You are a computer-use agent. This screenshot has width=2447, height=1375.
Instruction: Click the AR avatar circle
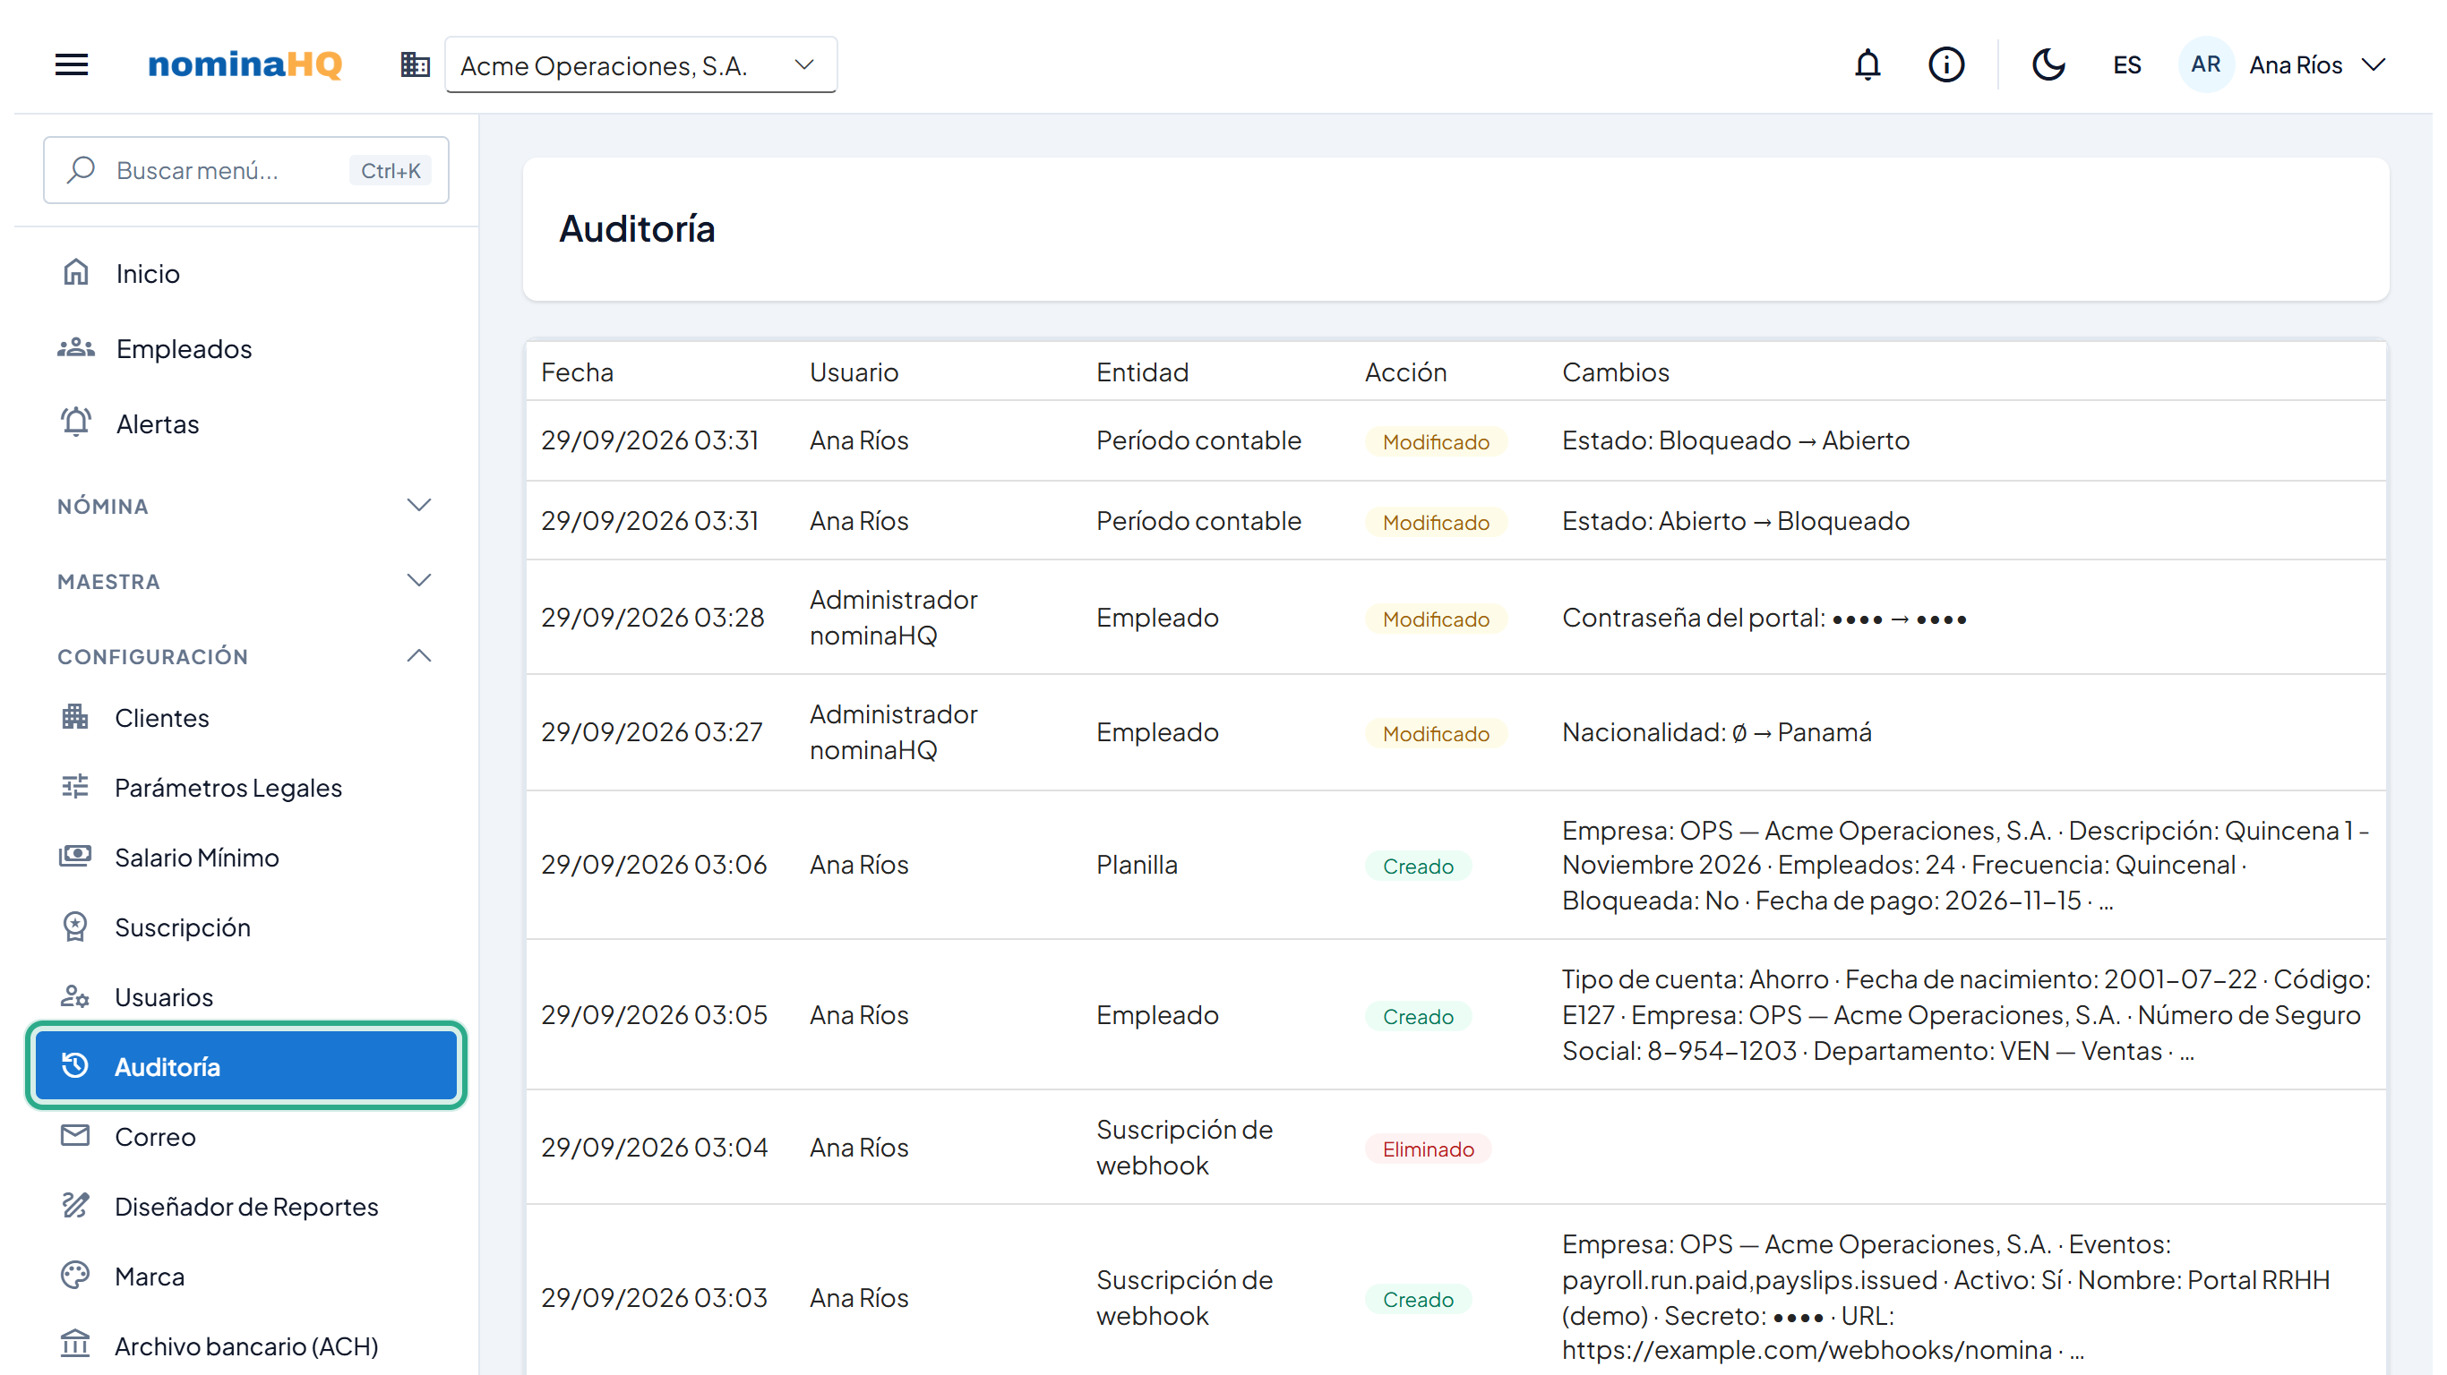click(2205, 64)
